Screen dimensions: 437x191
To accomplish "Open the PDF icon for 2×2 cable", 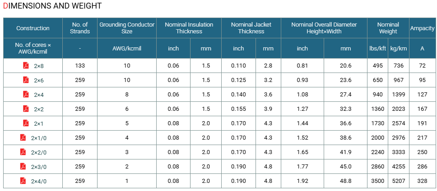I will [26, 109].
